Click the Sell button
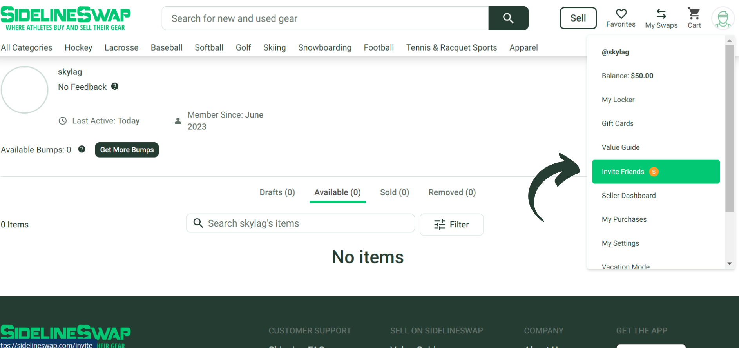This screenshot has width=739, height=348. pos(578,18)
